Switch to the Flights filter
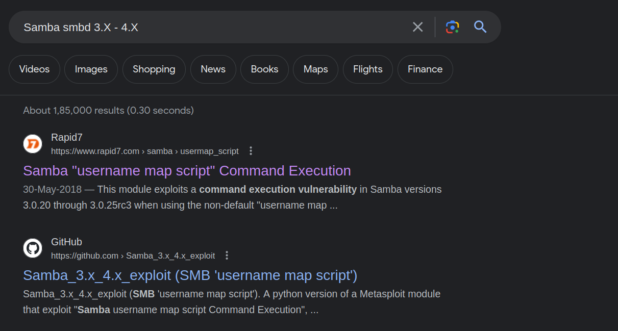 (367, 69)
